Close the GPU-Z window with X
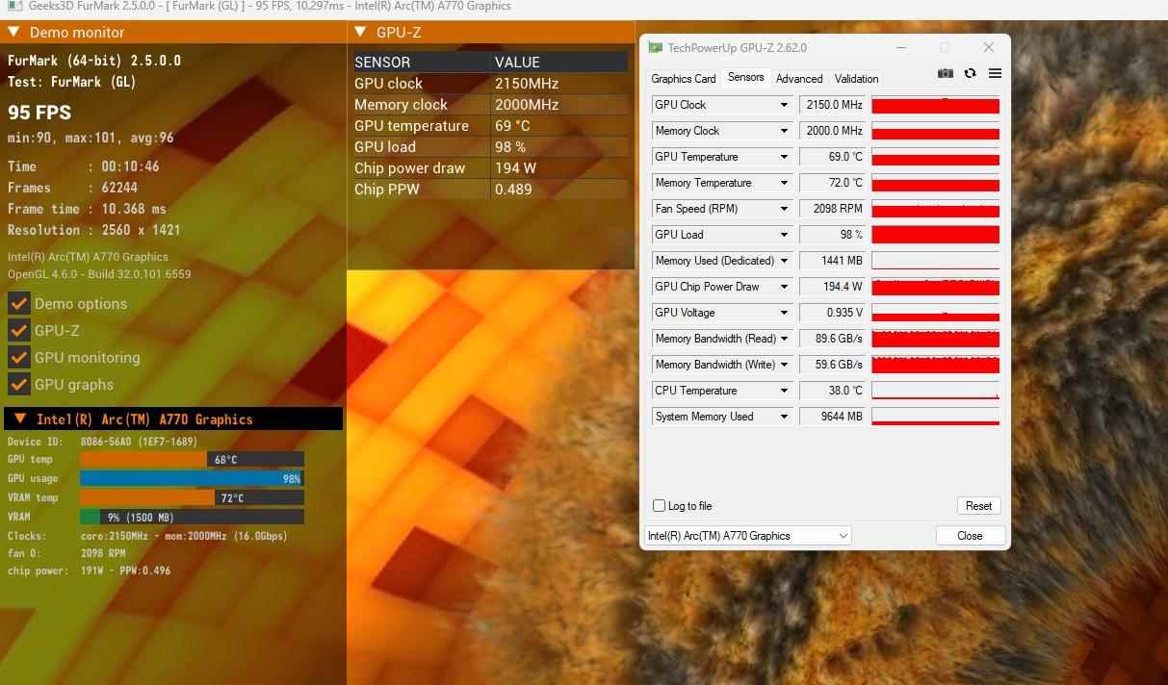Image resolution: width=1168 pixels, height=685 pixels. 989,47
